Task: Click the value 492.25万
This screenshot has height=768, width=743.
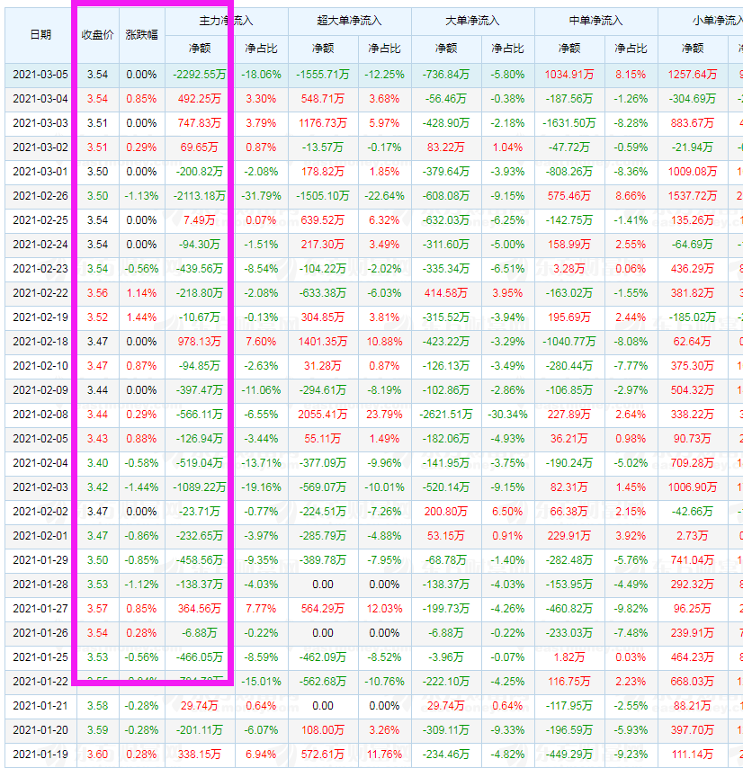Action: tap(200, 99)
